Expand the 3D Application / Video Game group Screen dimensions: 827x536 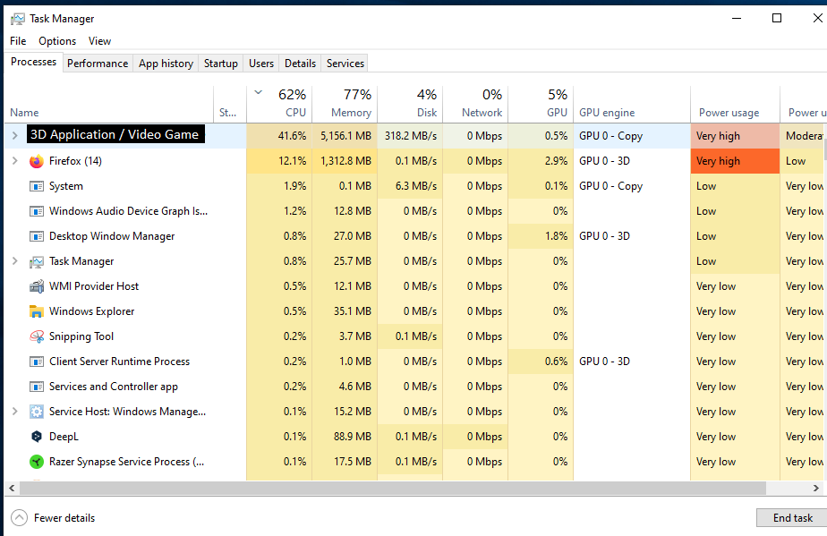pos(15,134)
